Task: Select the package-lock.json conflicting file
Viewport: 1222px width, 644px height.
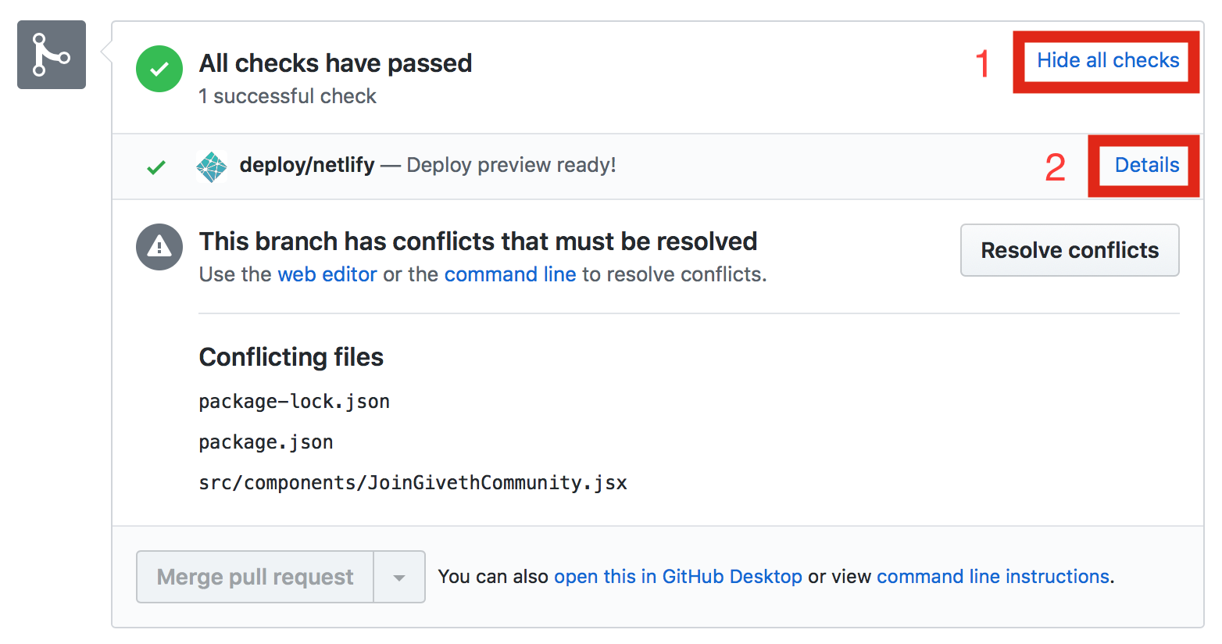Action: click(x=294, y=402)
